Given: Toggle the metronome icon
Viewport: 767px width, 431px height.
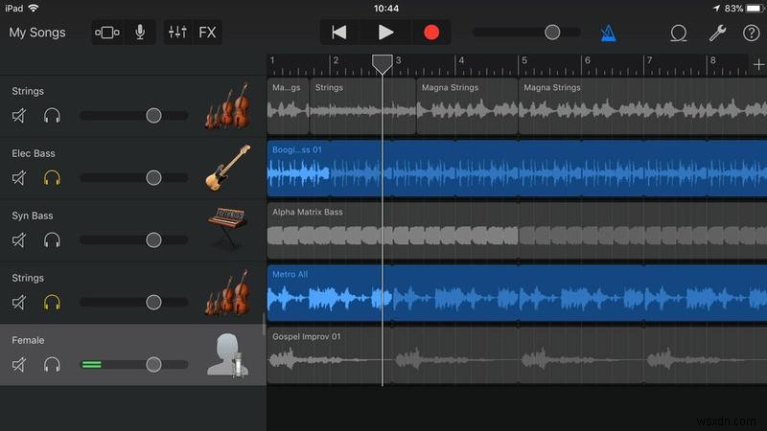Looking at the screenshot, I should click(x=608, y=34).
